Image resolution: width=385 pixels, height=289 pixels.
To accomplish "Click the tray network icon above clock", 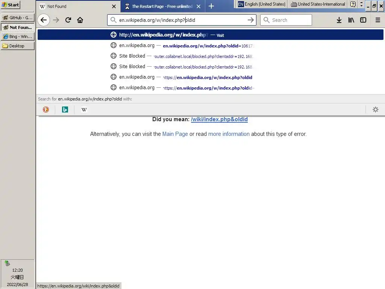I will [8, 263].
